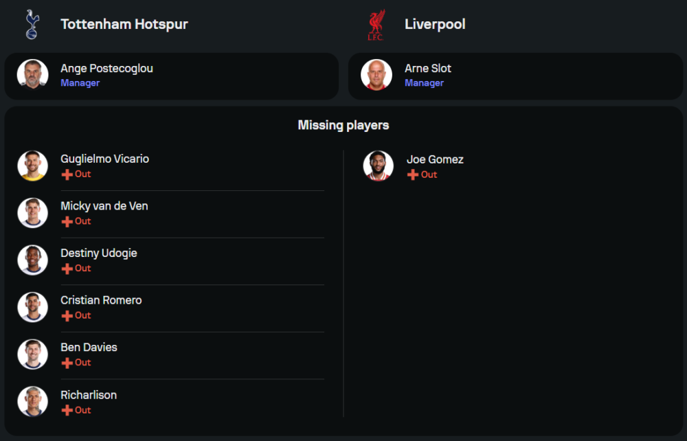Click the Missing players section heading

pos(343,125)
